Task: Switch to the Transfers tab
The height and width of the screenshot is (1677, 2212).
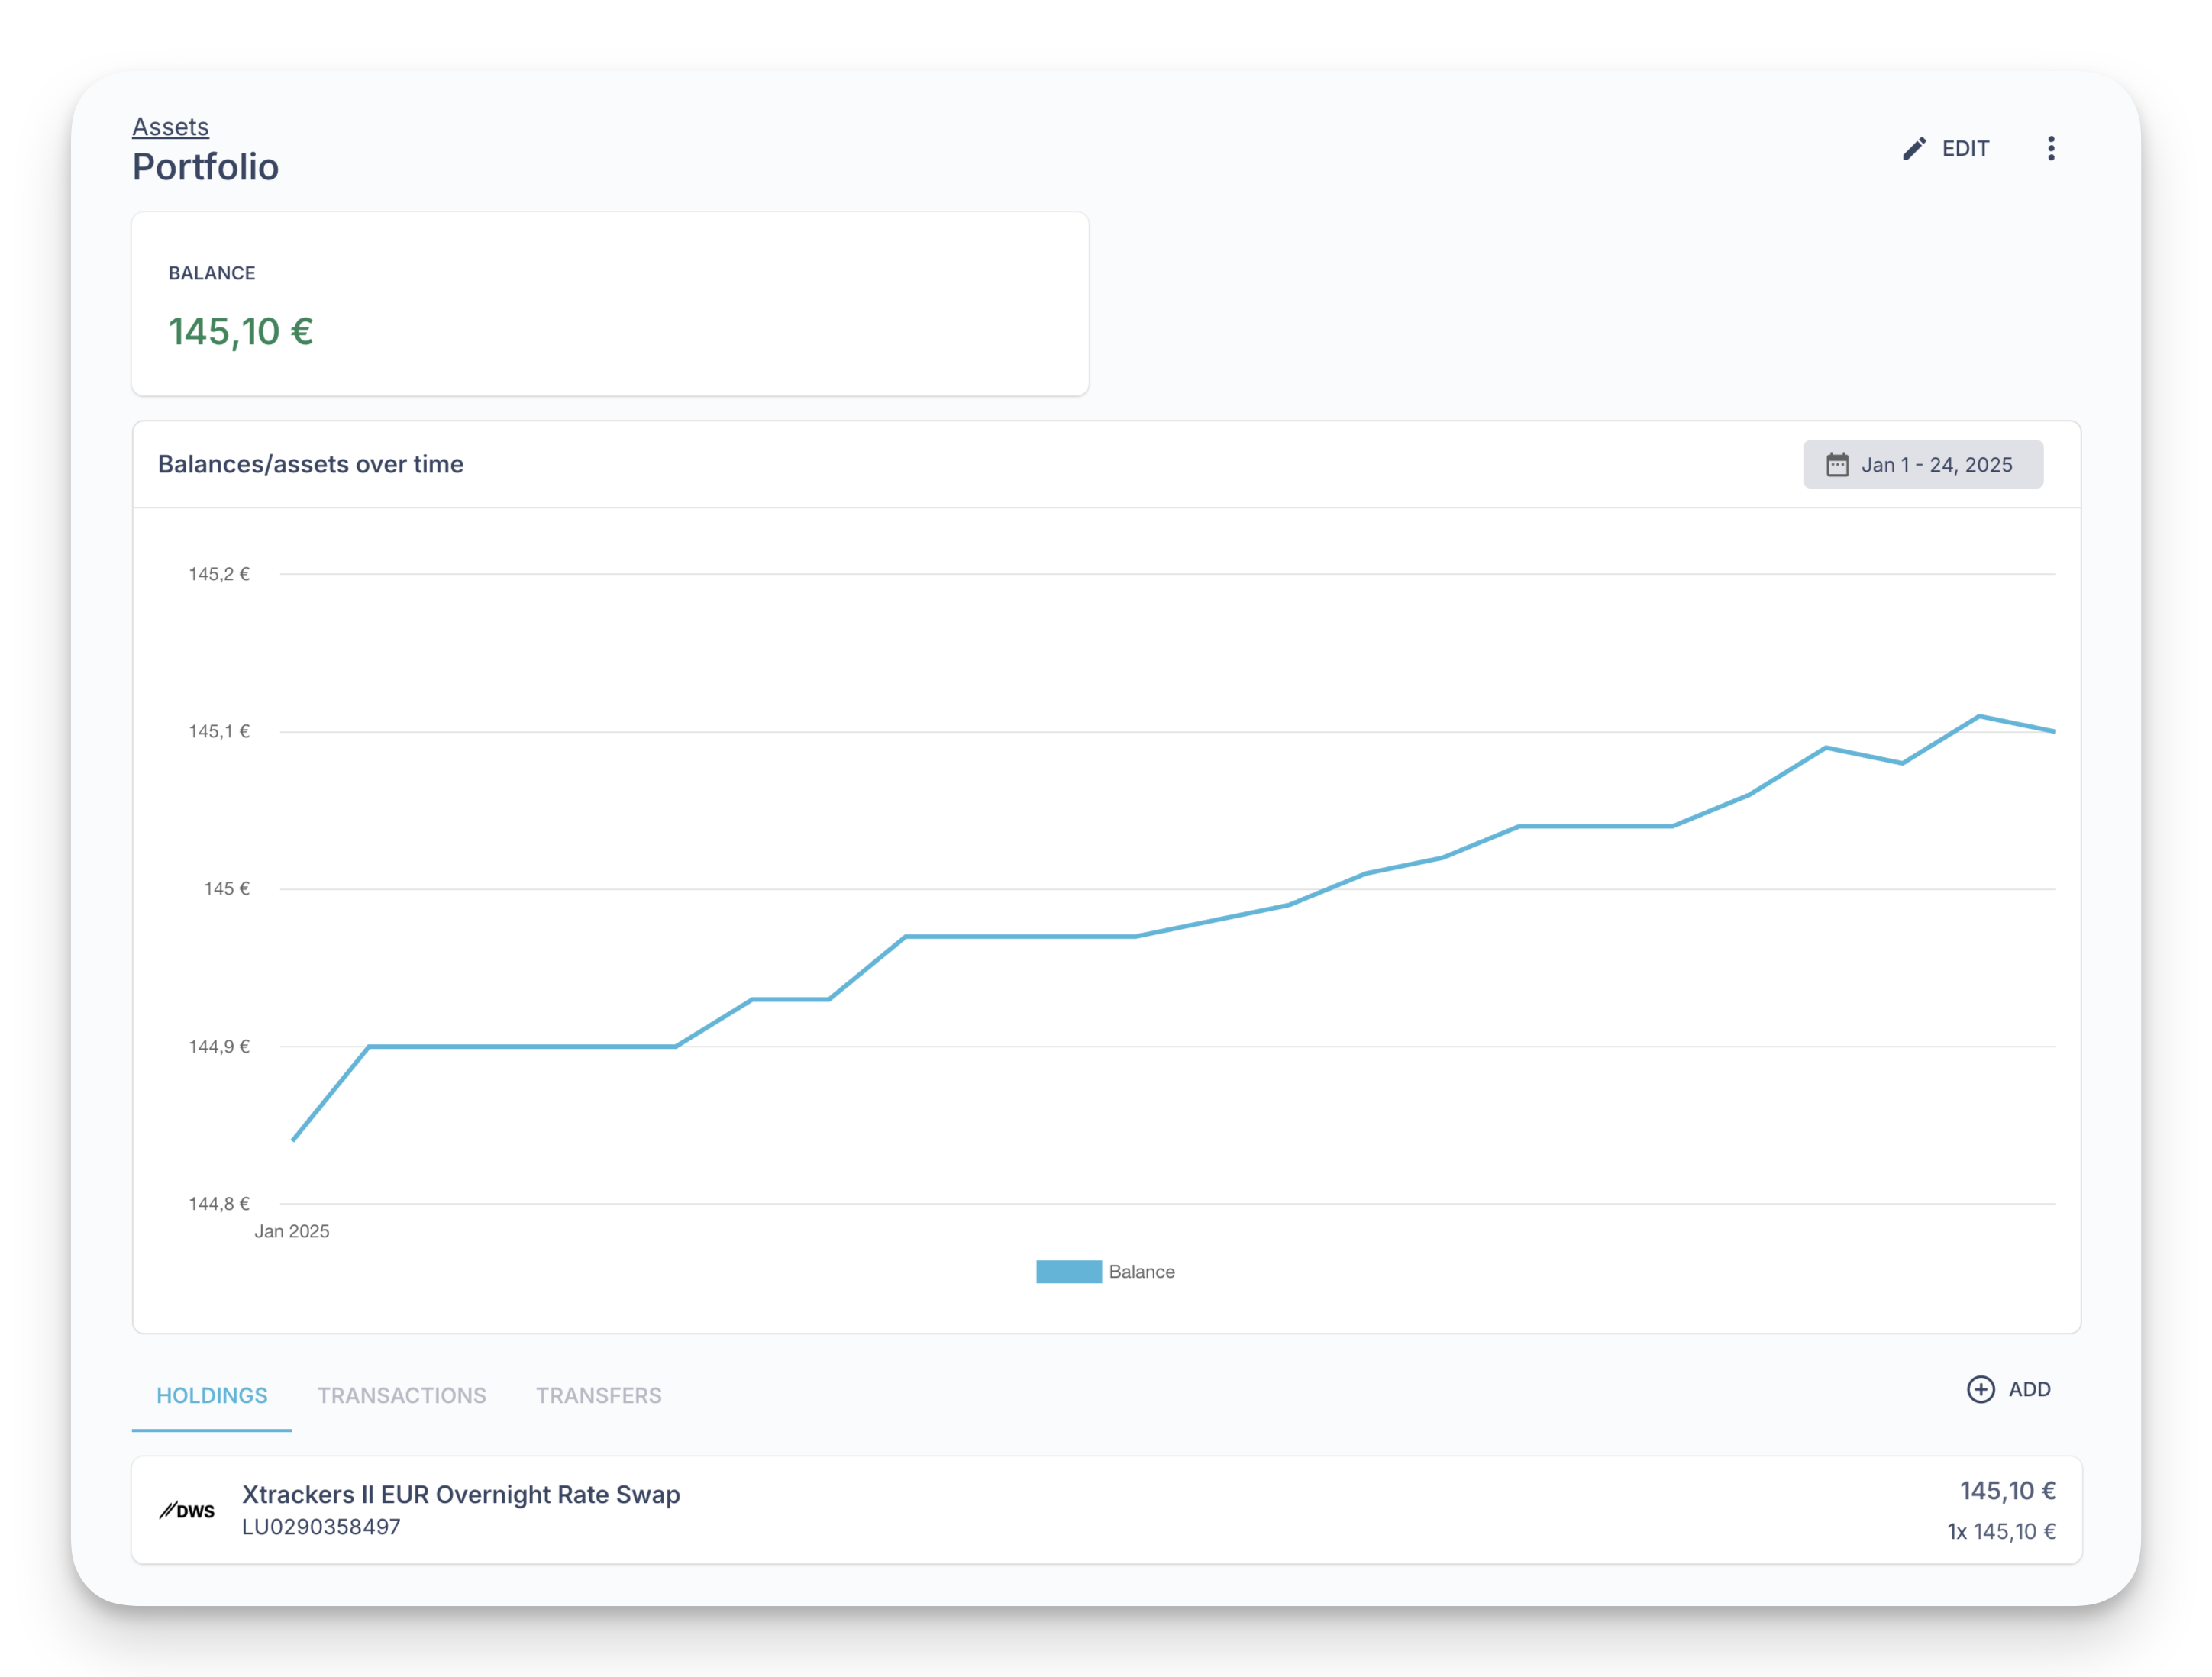Action: coord(598,1395)
